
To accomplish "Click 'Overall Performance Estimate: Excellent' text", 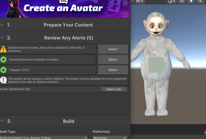I will pyautogui.click(x=34, y=60).
